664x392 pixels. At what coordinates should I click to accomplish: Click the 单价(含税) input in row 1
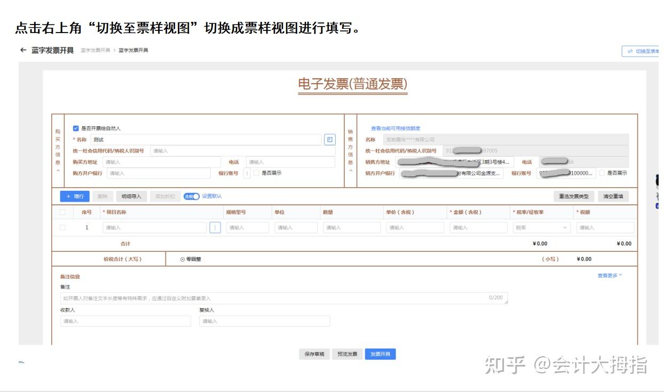pos(415,228)
